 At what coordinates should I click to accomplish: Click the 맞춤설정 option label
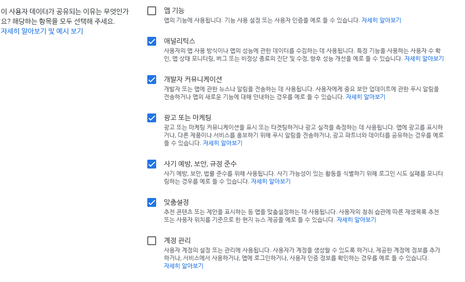tap(176, 202)
